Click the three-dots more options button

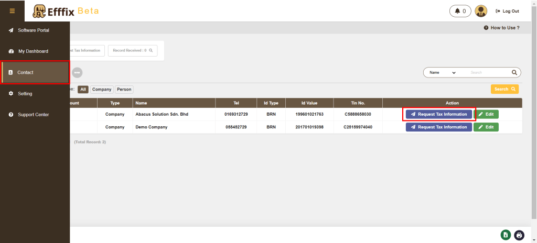coord(77,72)
